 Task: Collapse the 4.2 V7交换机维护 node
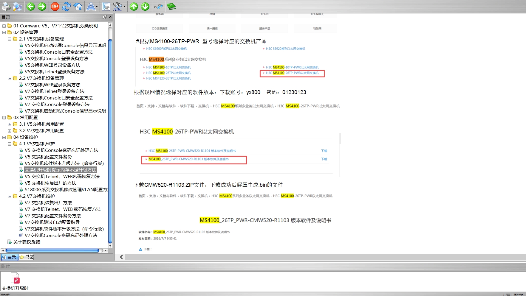(10, 196)
